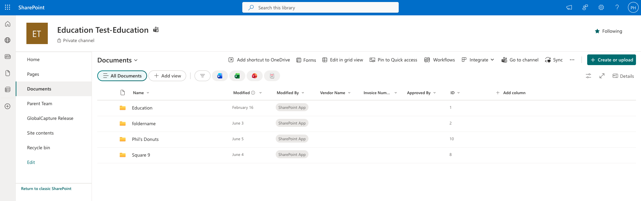Click the ET site logo tile

click(x=37, y=33)
